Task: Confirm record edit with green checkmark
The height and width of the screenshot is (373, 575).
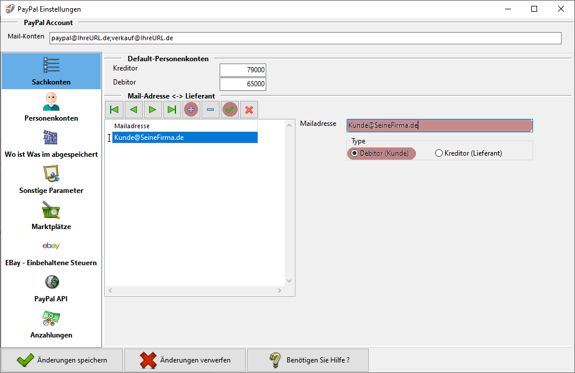Action: [230, 110]
